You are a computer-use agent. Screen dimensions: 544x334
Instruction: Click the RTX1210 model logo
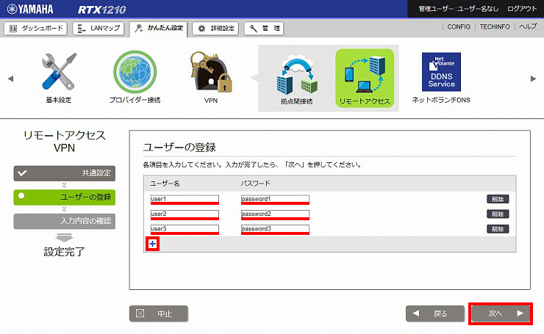coord(101,10)
